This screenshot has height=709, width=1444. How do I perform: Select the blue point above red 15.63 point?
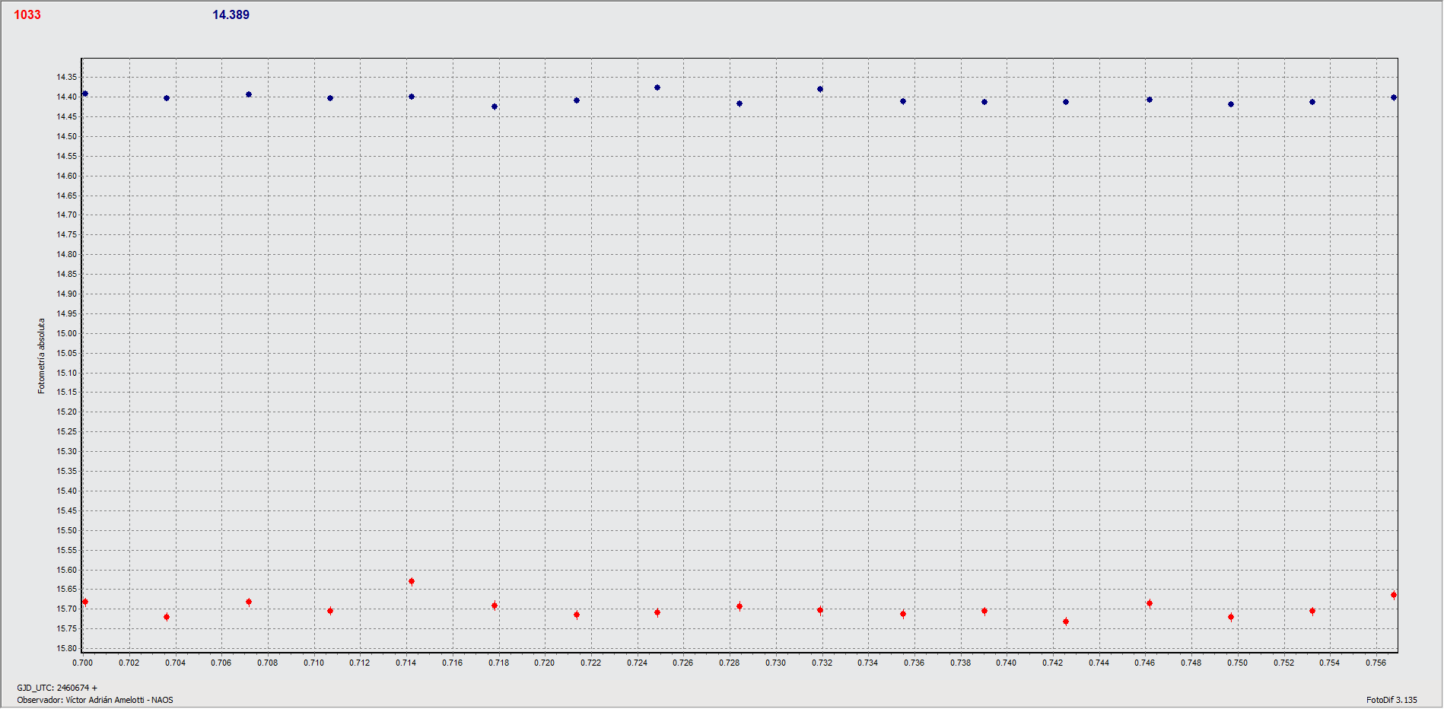pyautogui.click(x=412, y=97)
